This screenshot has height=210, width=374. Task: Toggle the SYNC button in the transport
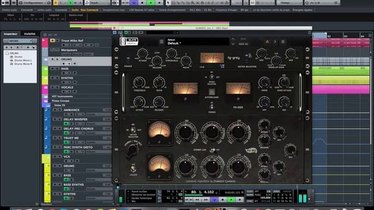250,201
